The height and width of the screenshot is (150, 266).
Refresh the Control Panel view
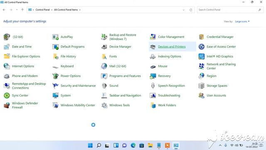pyautogui.click(x=191, y=10)
